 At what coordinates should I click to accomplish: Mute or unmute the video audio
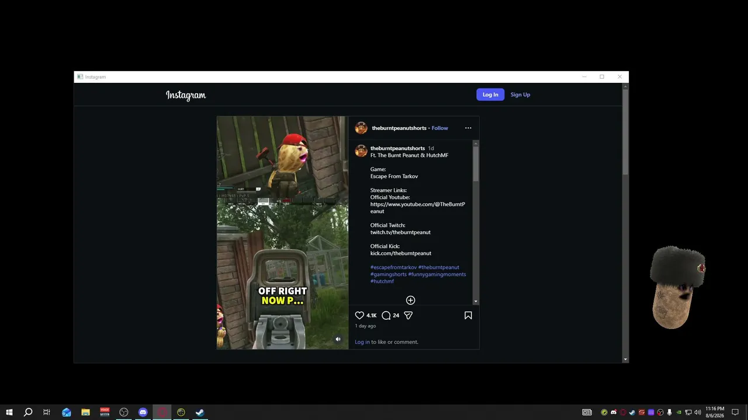pyautogui.click(x=338, y=339)
